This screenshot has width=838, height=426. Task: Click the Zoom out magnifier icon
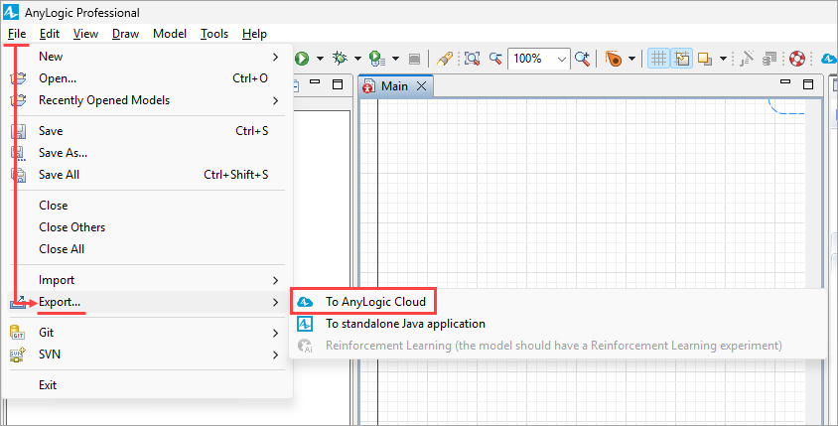tap(495, 59)
